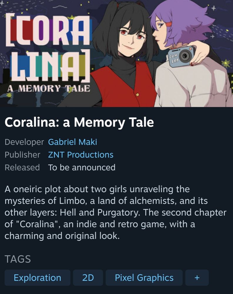
Task: Open publisher ZNT Productions page
Action: pos(81,155)
